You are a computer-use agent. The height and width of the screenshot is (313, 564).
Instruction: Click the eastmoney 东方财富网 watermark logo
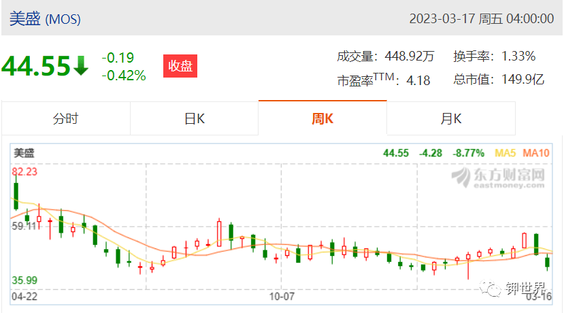(498, 178)
